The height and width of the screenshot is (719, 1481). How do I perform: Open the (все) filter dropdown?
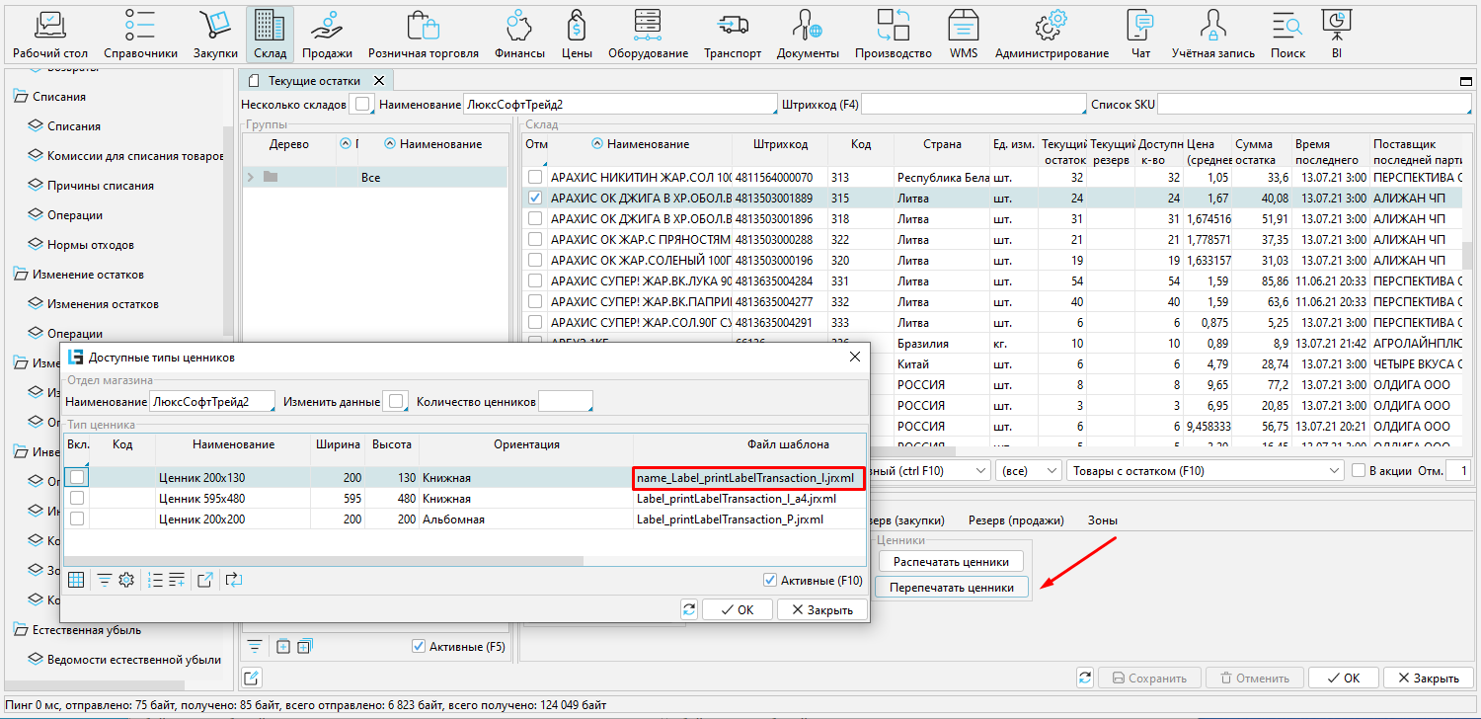coord(1028,471)
